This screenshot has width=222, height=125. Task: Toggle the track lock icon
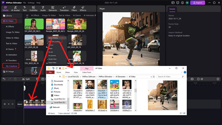pyautogui.click(x=5, y=104)
